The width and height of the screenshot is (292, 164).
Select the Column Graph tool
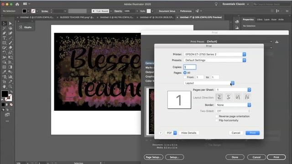click(x=10, y=77)
